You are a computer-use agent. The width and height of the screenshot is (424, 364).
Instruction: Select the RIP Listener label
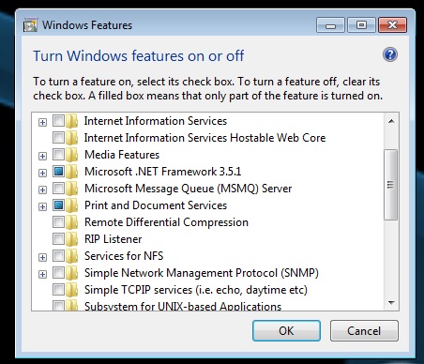pos(113,239)
